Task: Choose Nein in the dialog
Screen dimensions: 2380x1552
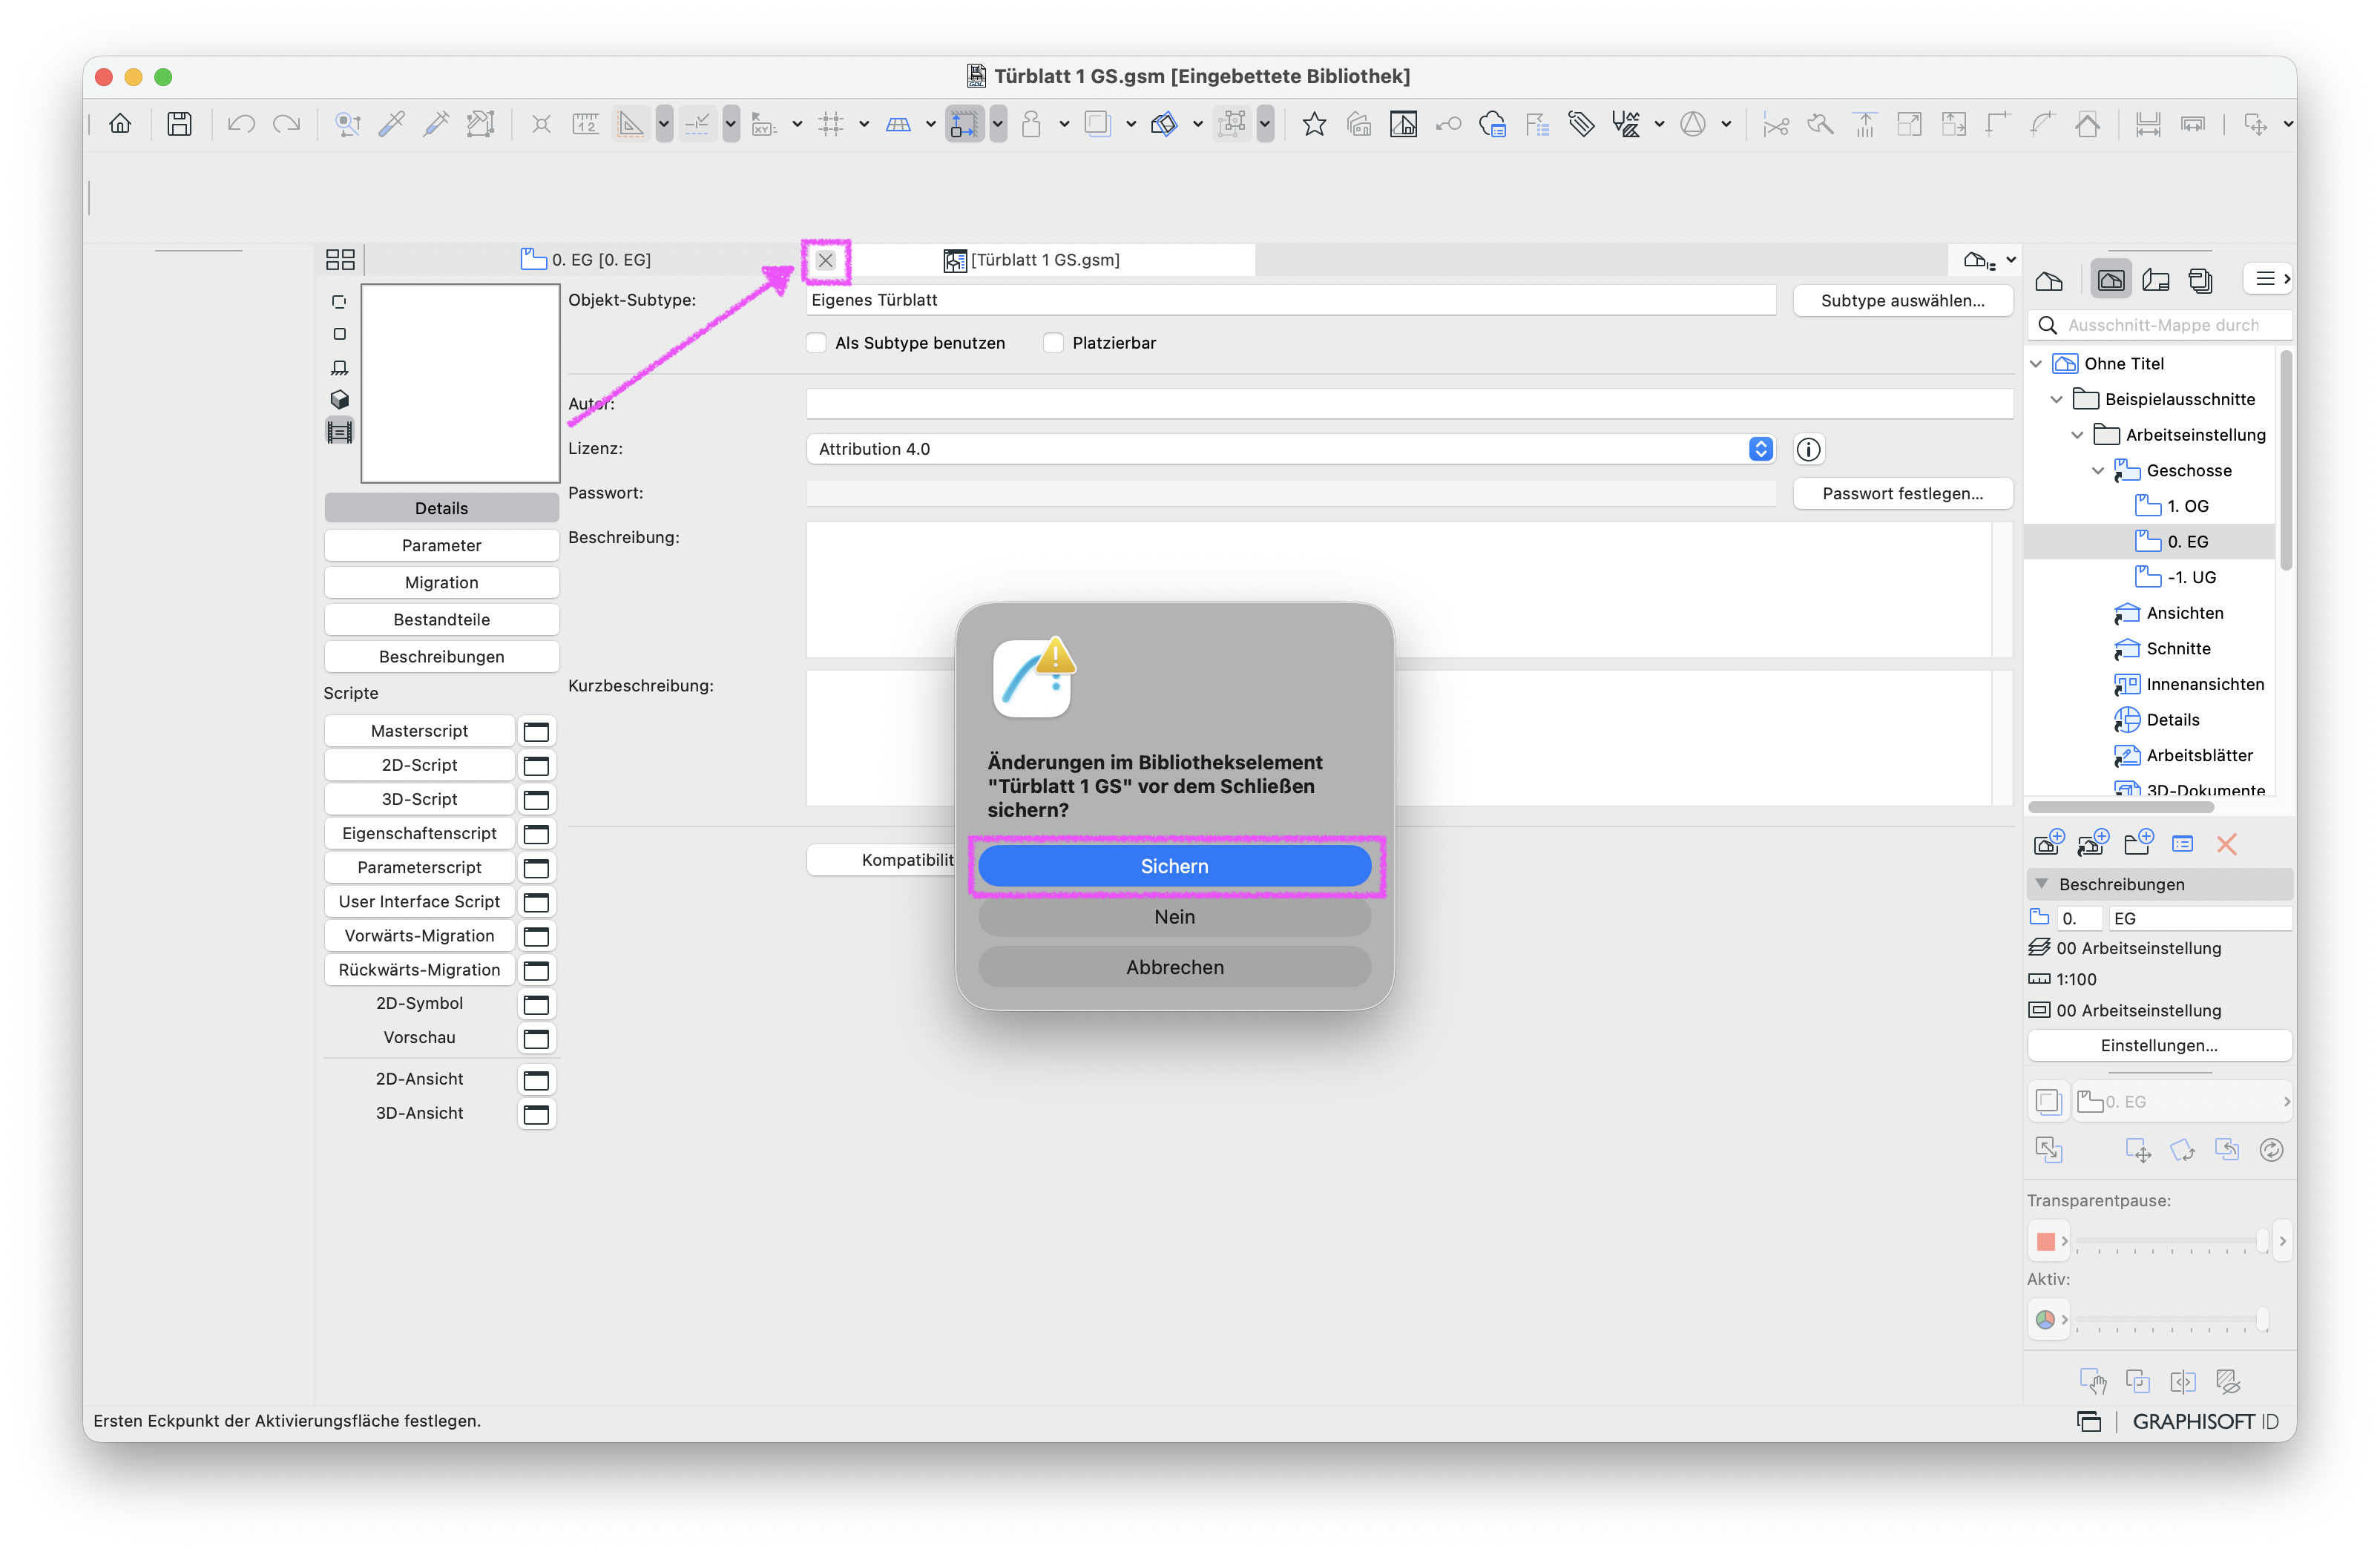Action: click(1174, 917)
